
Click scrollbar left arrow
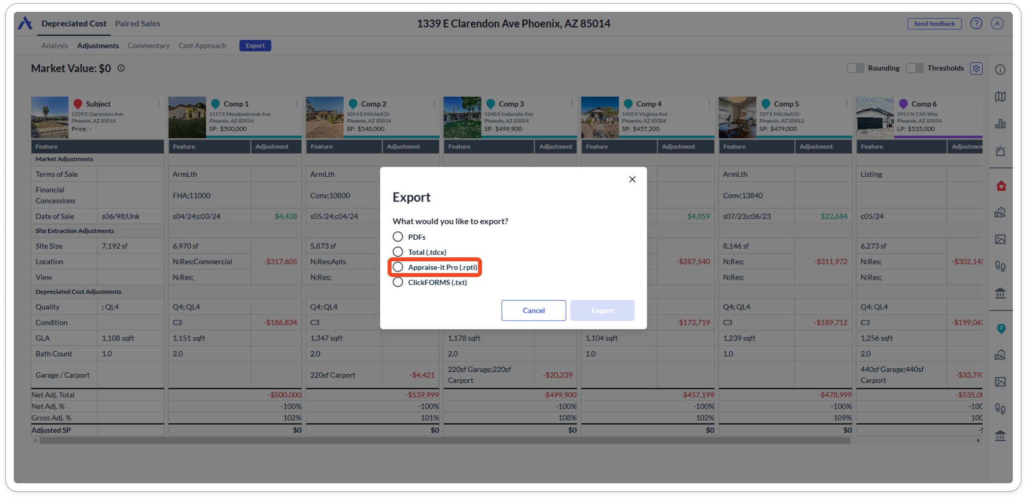pos(35,441)
